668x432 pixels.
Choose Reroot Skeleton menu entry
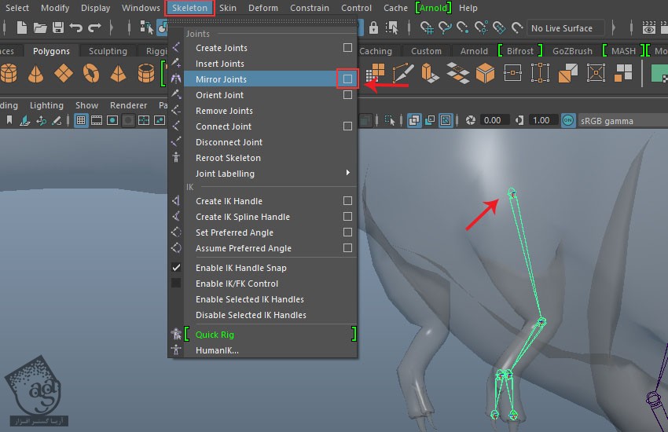pyautogui.click(x=228, y=158)
